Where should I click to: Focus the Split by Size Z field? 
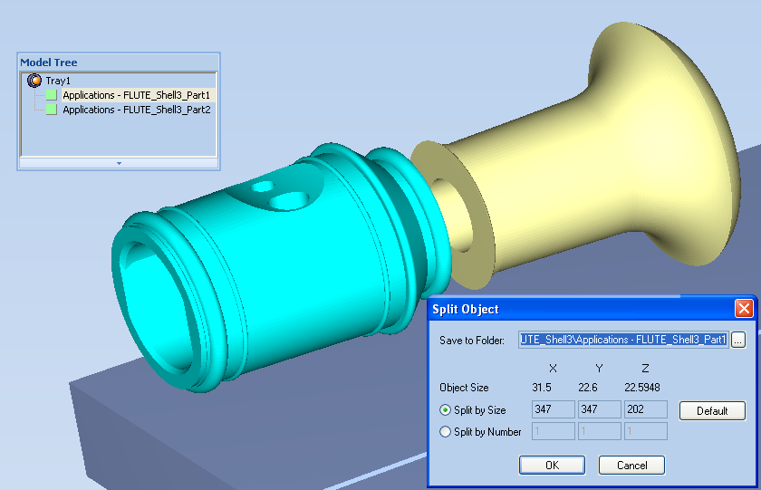645,410
